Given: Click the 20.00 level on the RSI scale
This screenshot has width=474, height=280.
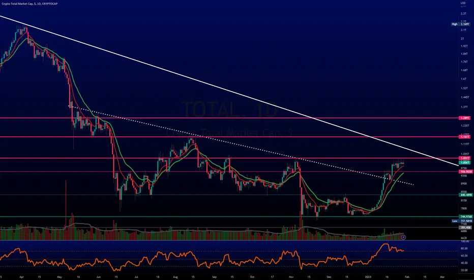Looking at the screenshot, I should point(464,270).
